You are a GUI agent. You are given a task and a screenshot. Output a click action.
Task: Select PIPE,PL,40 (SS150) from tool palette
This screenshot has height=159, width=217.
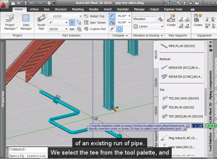coord(178,46)
